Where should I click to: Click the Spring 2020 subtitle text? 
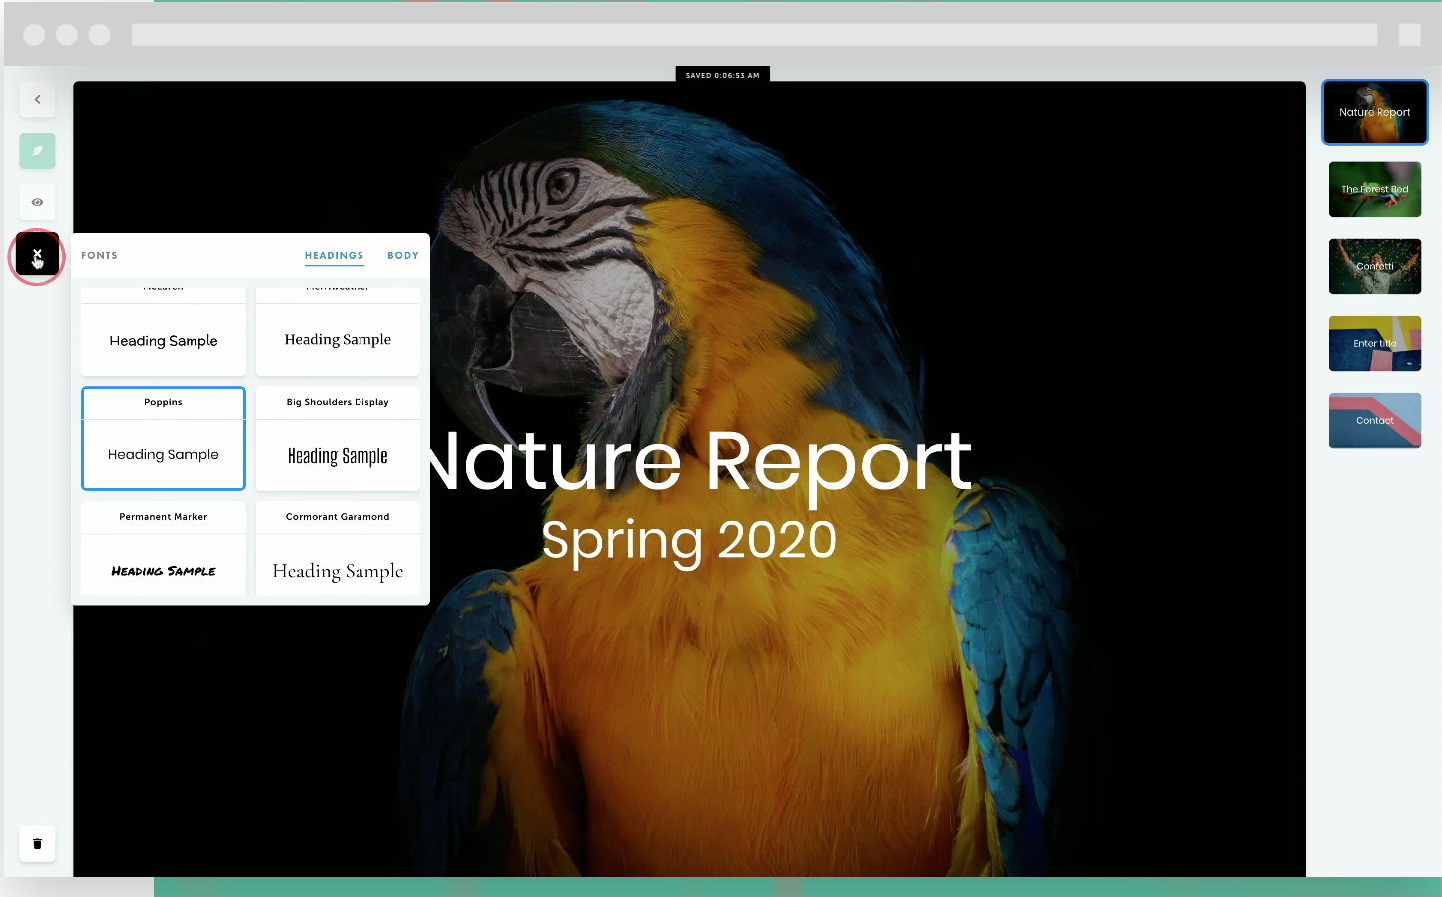(689, 542)
